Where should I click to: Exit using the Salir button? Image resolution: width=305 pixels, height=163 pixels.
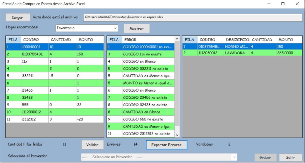290,157
